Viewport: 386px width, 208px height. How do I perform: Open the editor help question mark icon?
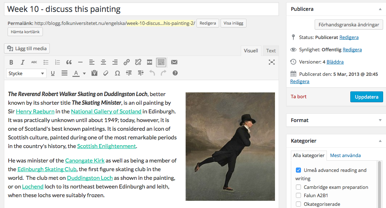[x=175, y=73]
